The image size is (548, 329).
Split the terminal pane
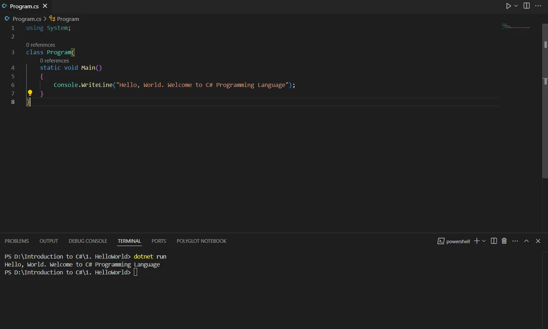(494, 241)
